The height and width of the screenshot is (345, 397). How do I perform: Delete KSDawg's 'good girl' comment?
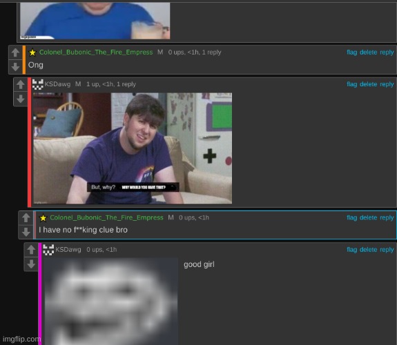(368, 250)
